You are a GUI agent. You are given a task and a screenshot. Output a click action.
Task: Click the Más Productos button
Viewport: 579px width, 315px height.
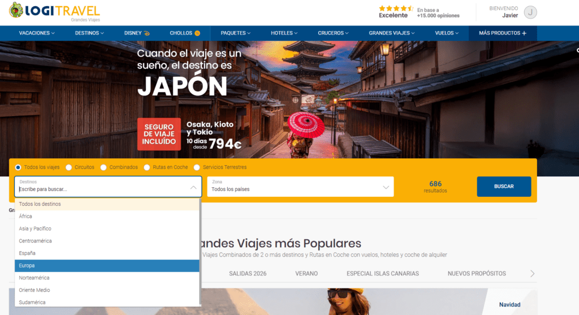click(x=503, y=33)
